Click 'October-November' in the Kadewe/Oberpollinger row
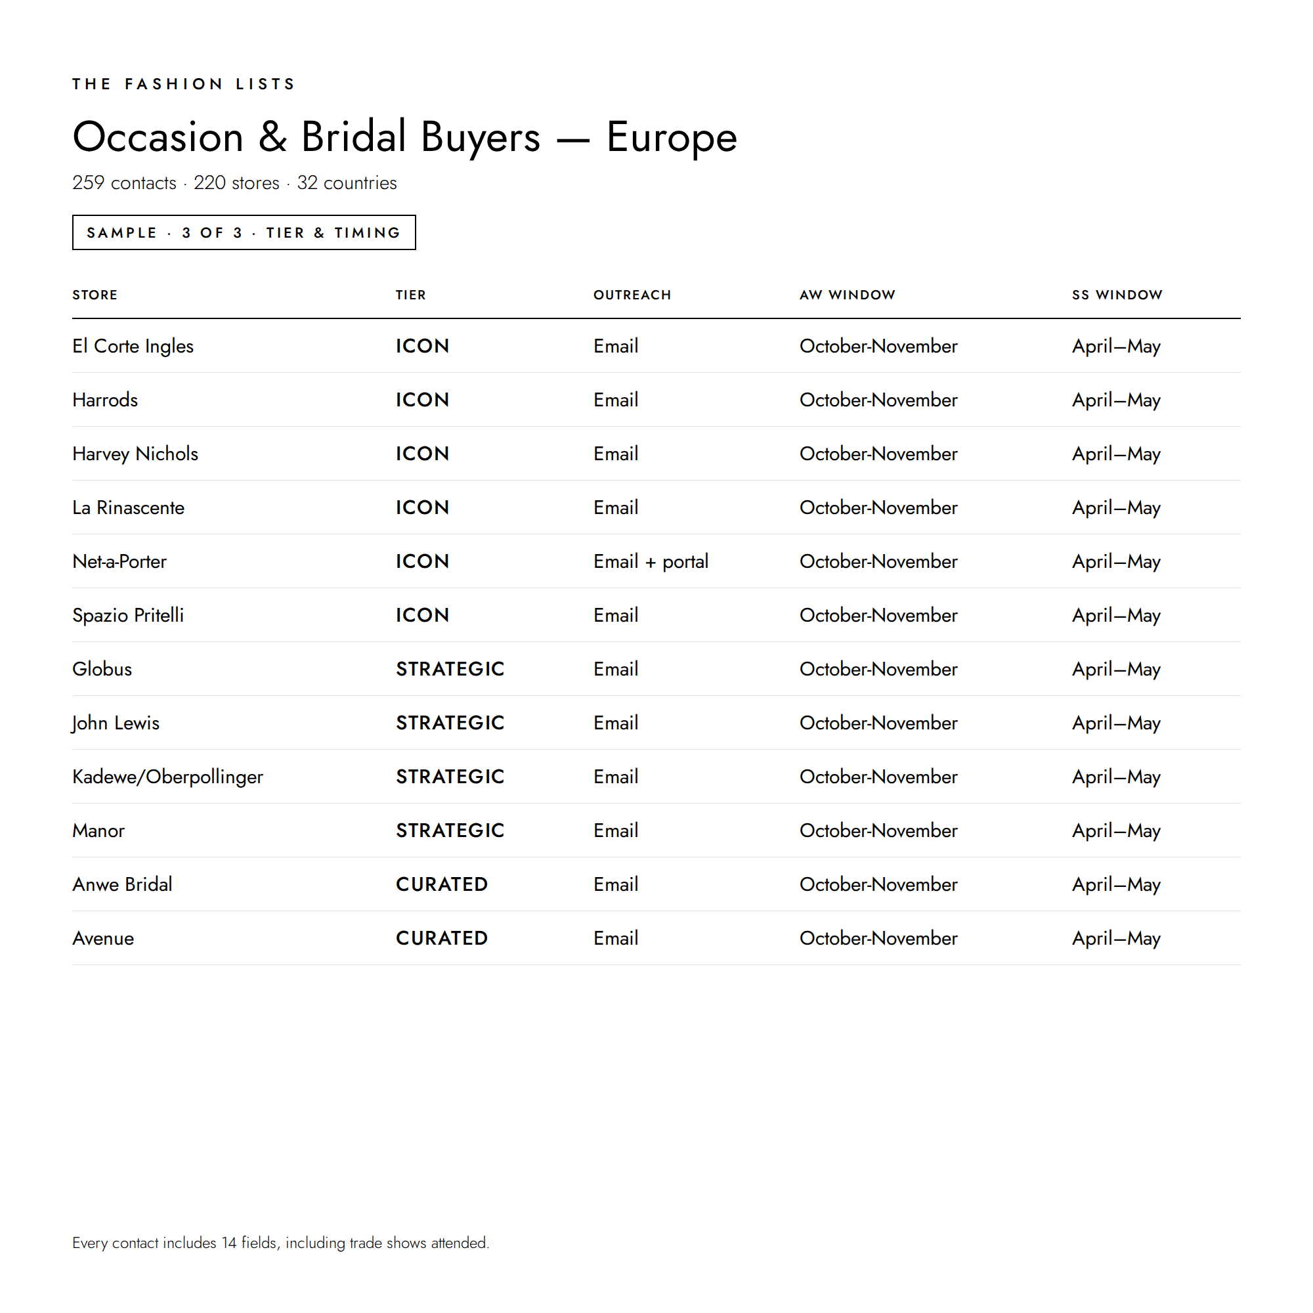1313x1313 pixels. pos(879,777)
